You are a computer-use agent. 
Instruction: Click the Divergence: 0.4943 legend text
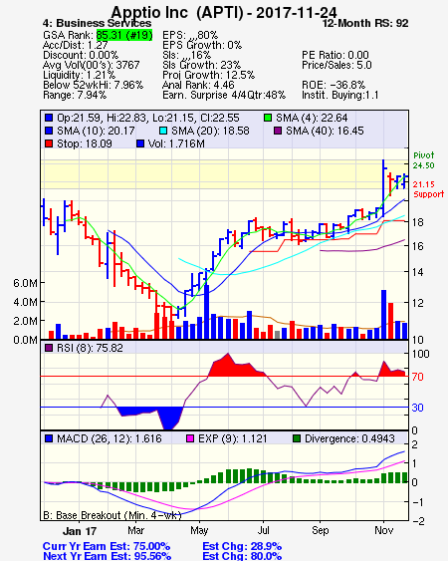click(349, 438)
